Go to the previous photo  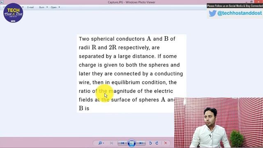tap(122, 143)
